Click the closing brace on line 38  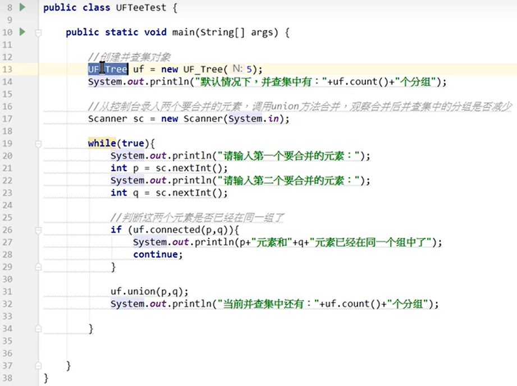[46, 378]
